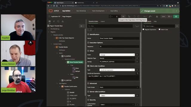Switch to the Help tab

(x=155, y=21)
